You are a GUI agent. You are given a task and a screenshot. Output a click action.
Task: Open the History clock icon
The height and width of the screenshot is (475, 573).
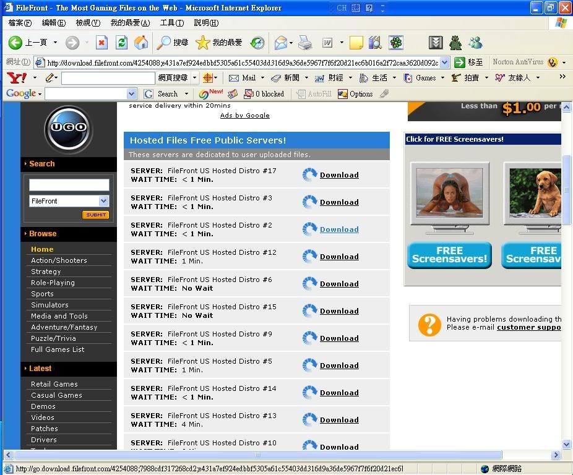(x=257, y=43)
